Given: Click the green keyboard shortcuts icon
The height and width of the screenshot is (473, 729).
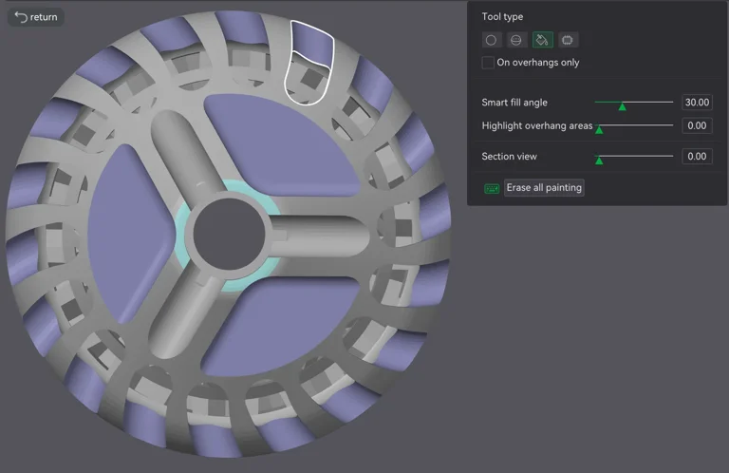Looking at the screenshot, I should (x=492, y=188).
